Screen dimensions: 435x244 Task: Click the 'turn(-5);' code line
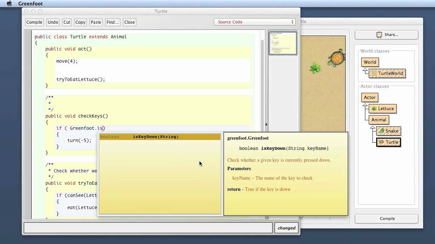click(x=79, y=140)
